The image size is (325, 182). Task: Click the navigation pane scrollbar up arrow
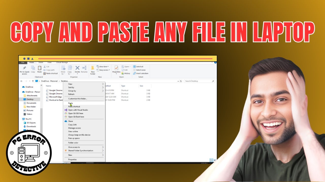[42, 86]
